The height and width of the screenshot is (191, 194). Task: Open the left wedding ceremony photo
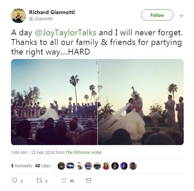pyautogui.click(x=54, y=102)
